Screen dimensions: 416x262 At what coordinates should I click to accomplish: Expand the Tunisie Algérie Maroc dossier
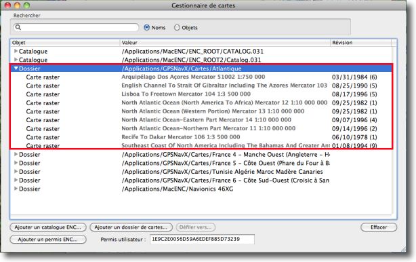16,172
